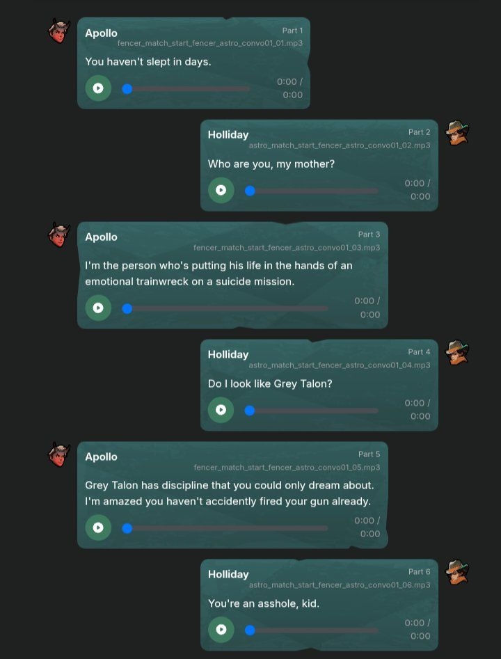Image resolution: width=501 pixels, height=659 pixels.
Task: Click Apollo avatar beside Part 1 message
Action: 59,31
